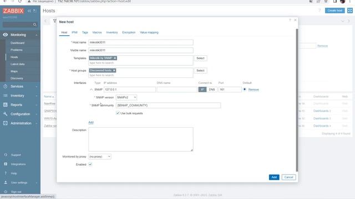Collapse the SNMP interface details arrow

91,90
